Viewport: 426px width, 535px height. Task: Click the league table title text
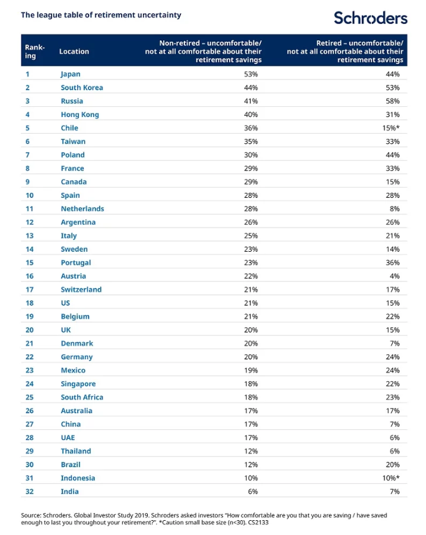(101, 15)
